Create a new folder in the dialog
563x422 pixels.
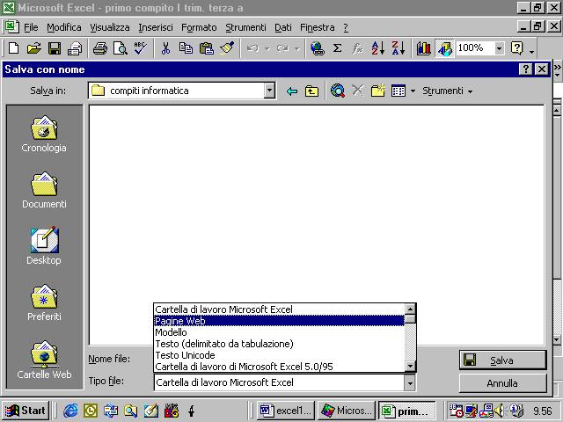pyautogui.click(x=377, y=91)
